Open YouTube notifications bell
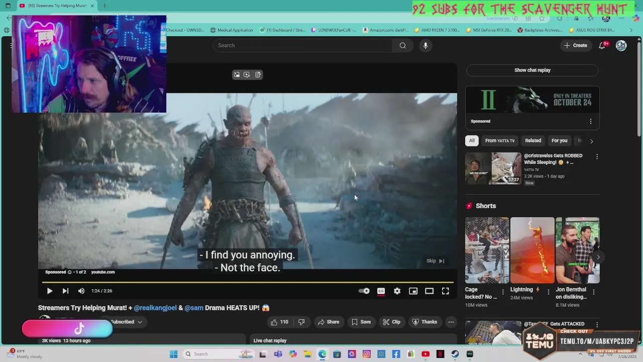This screenshot has height=362, width=643. pos(602,45)
